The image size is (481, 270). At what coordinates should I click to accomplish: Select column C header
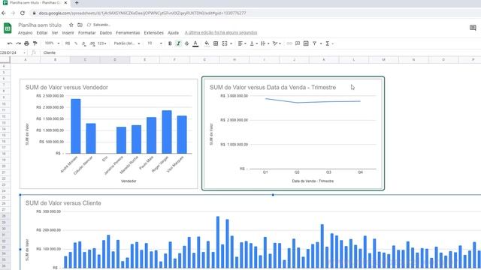click(85, 60)
